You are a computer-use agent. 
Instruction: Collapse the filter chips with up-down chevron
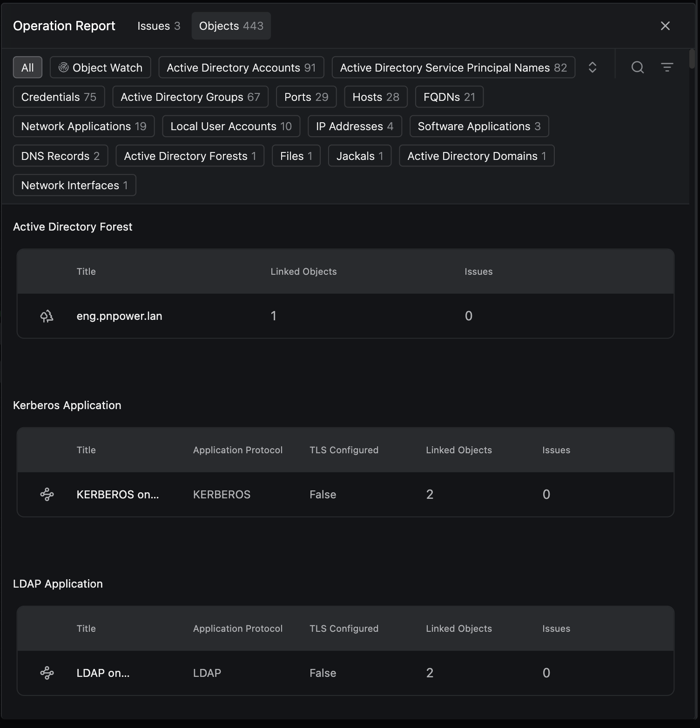click(592, 67)
